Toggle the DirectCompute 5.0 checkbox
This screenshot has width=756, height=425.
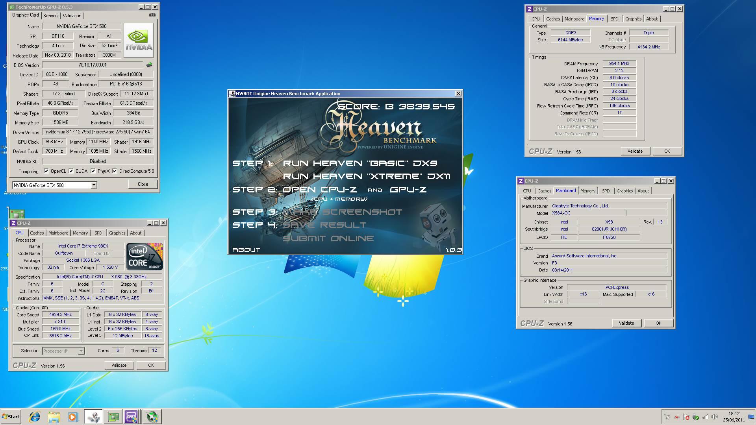115,171
